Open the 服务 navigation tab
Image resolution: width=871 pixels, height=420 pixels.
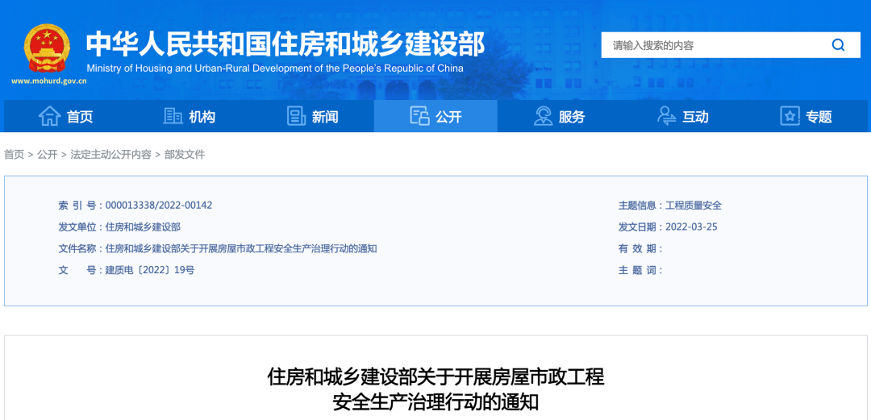coord(559,116)
